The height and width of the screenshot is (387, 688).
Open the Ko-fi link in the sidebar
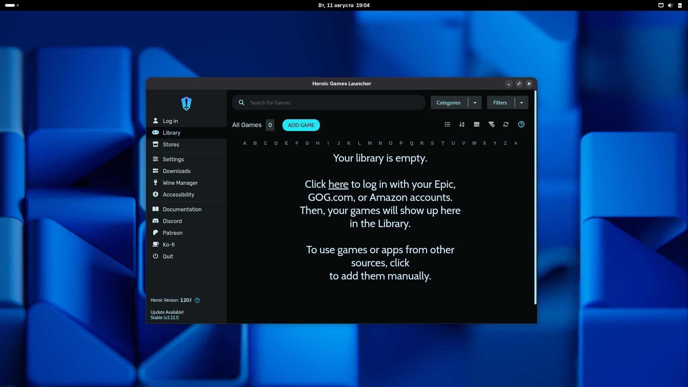click(186, 245)
